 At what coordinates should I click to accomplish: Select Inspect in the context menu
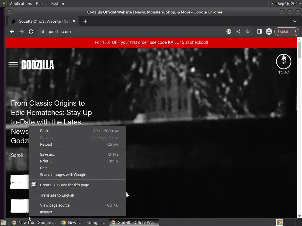77,212
